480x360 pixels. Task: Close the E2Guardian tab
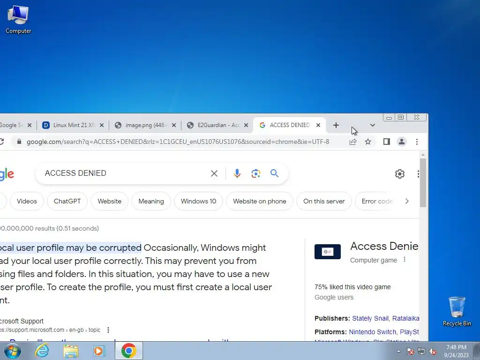246,125
